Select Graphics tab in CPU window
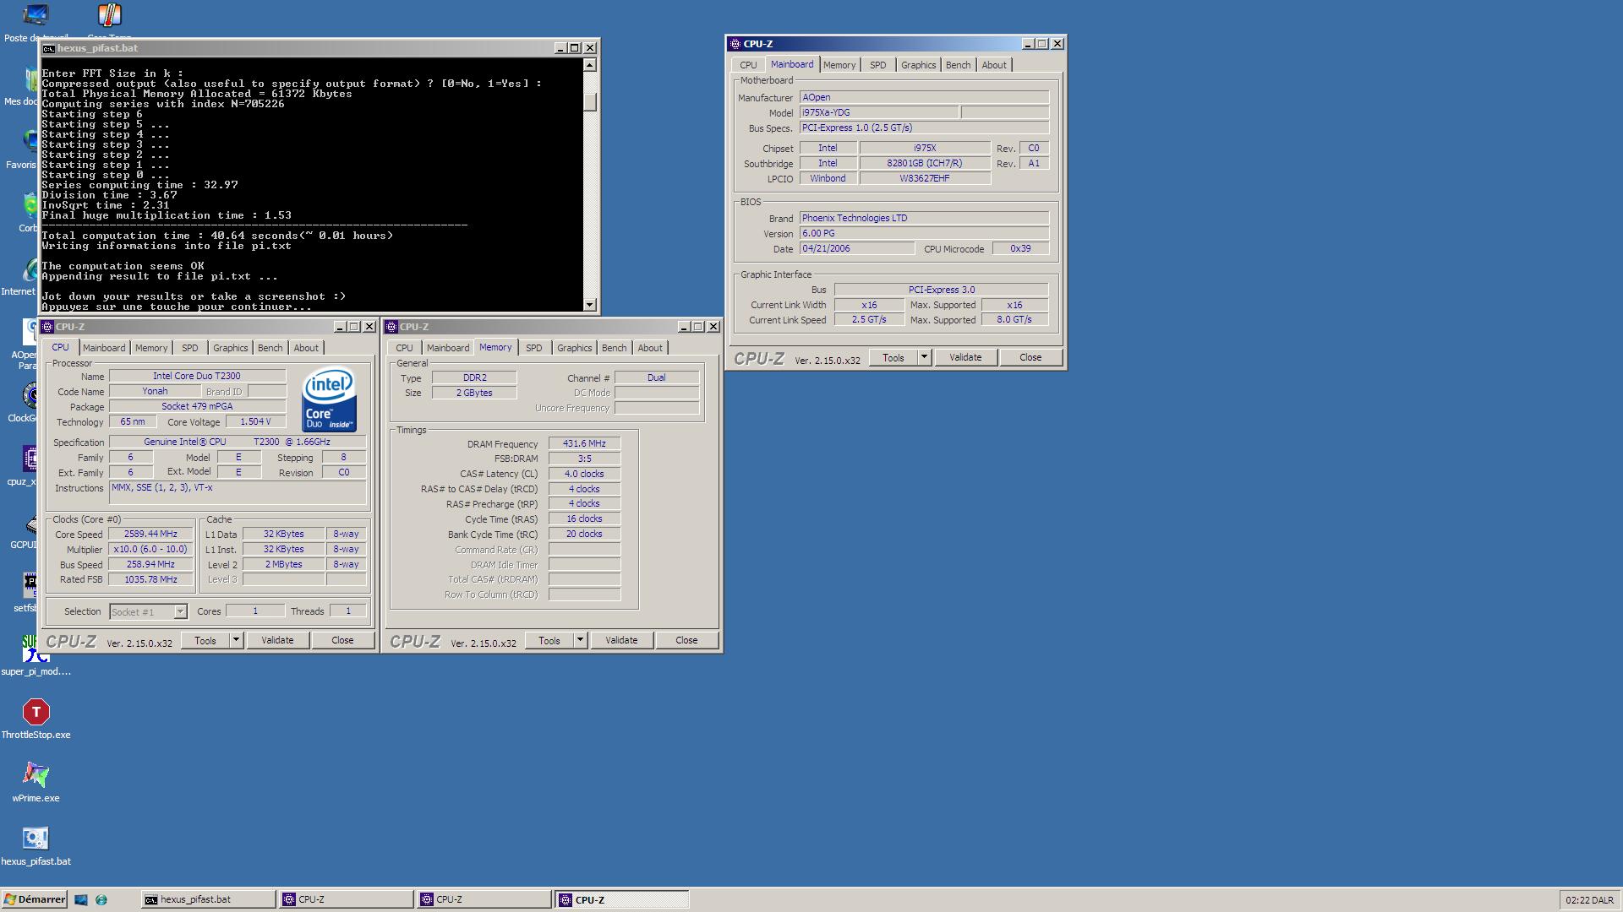The width and height of the screenshot is (1623, 912). click(231, 348)
